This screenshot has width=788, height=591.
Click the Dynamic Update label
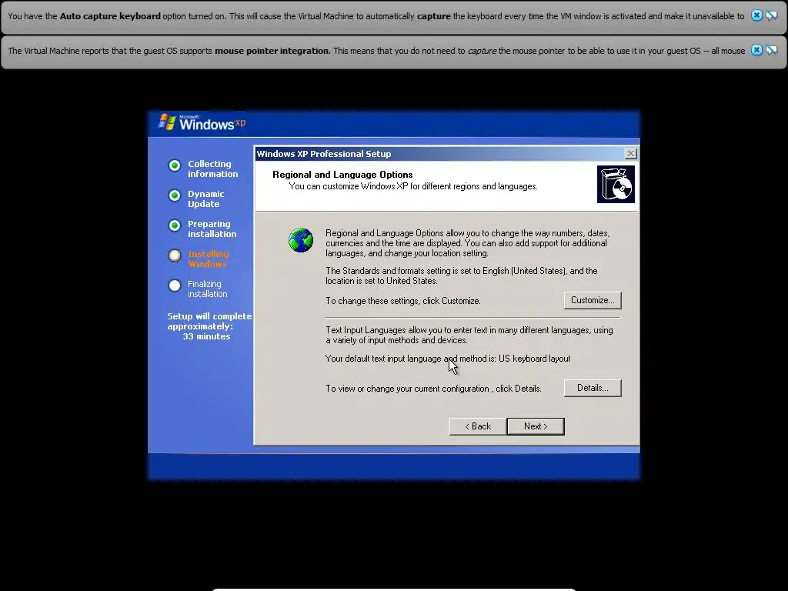point(206,199)
